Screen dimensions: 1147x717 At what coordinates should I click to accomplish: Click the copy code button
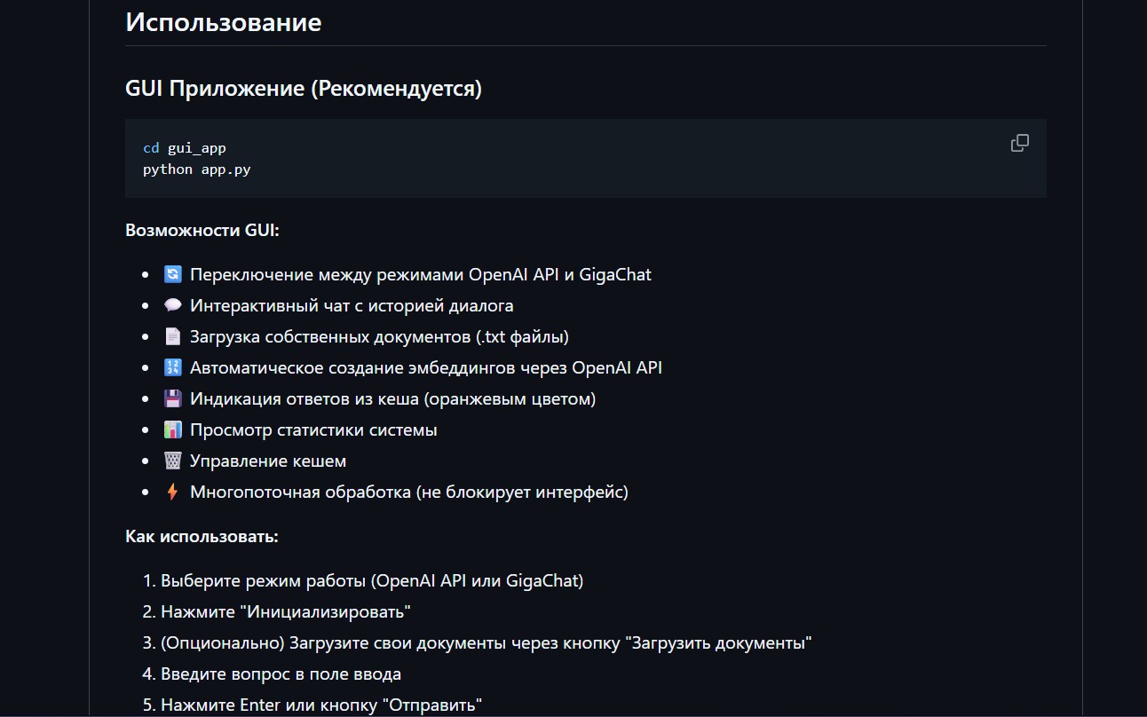(x=1020, y=143)
